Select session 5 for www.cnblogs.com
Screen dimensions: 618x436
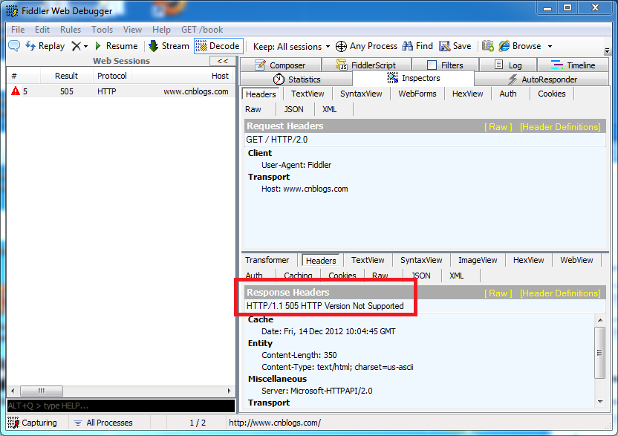coord(119,91)
